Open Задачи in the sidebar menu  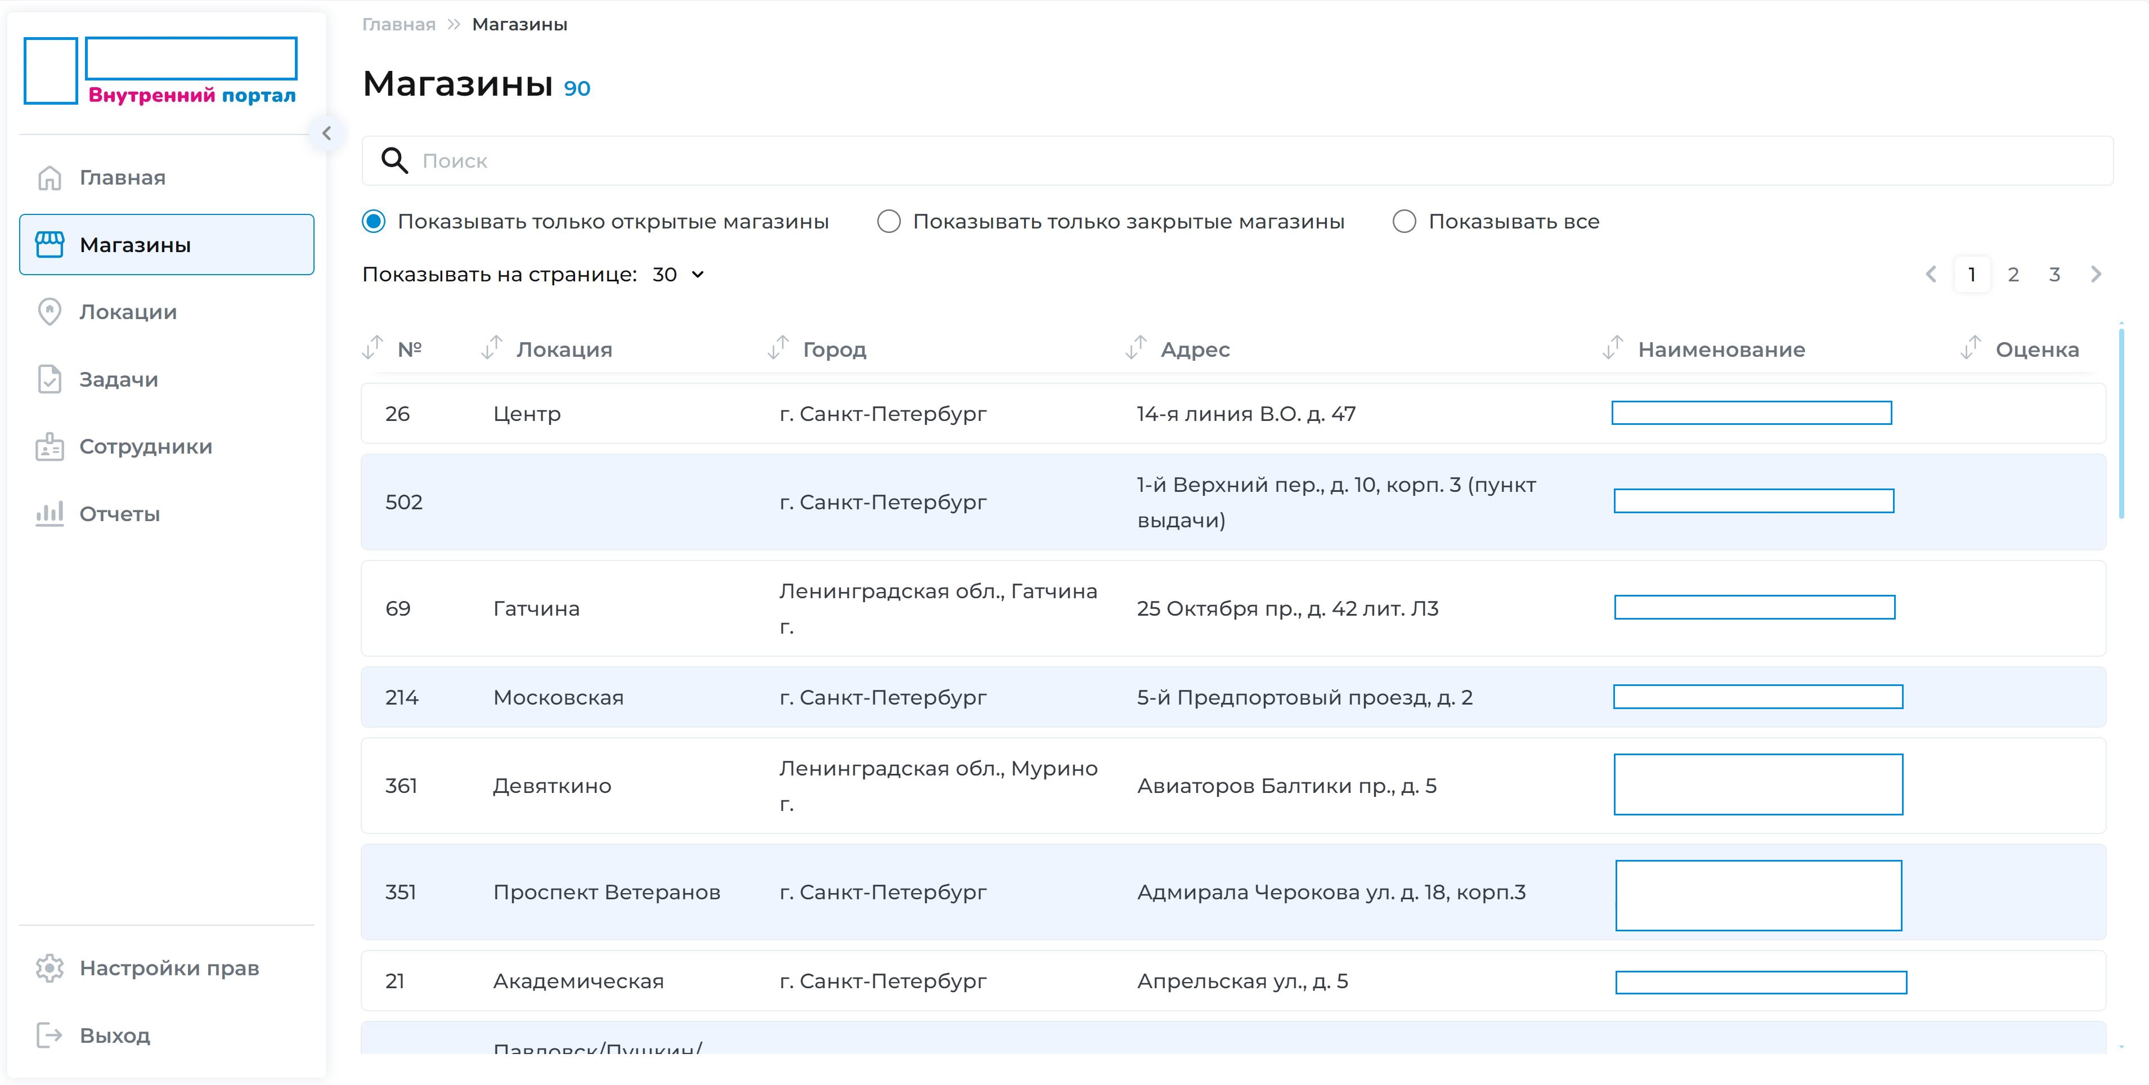[x=167, y=379]
